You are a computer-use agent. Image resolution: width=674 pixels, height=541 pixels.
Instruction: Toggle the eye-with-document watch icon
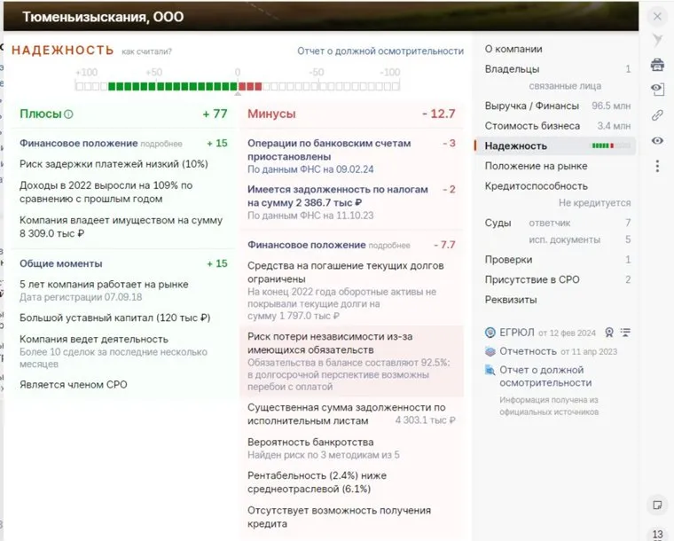click(x=657, y=90)
